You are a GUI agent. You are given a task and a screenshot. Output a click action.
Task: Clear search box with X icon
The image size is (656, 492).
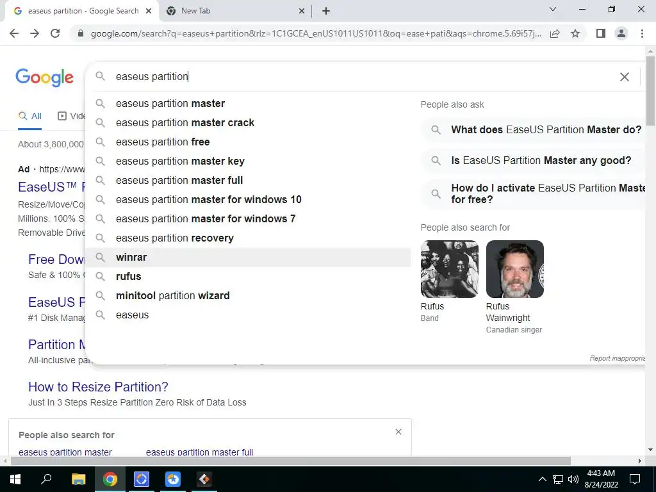click(x=624, y=77)
